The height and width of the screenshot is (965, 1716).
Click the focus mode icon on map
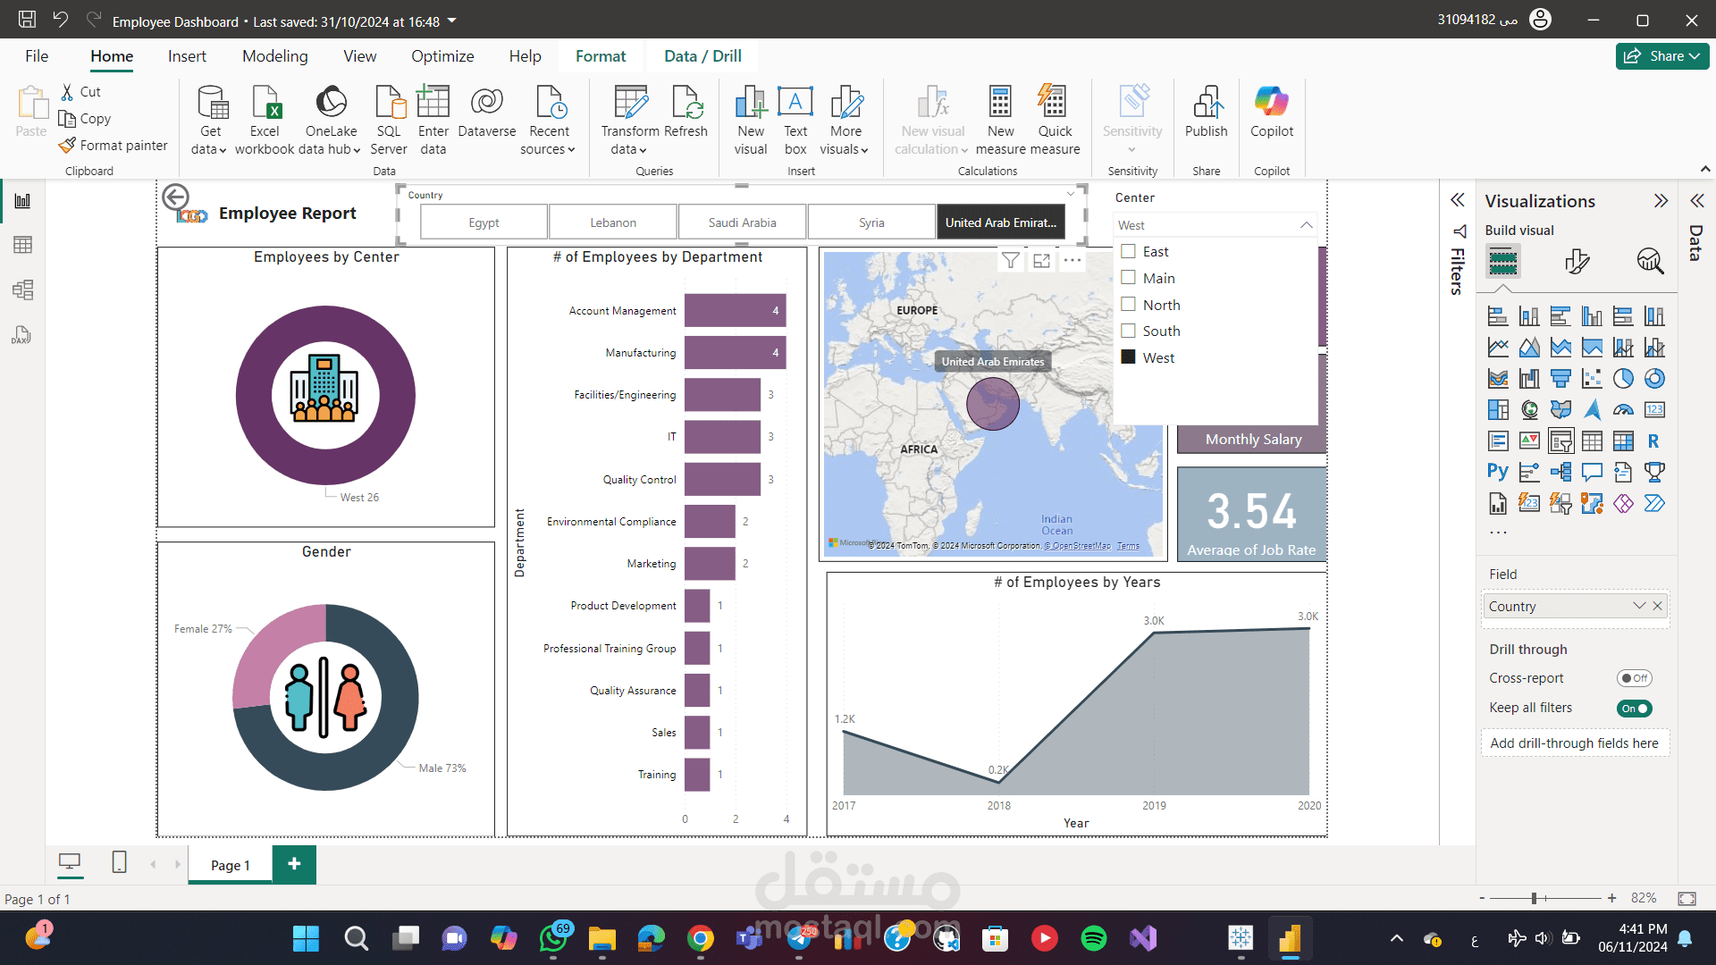1041,261
